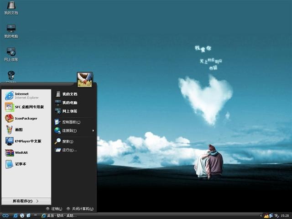Launch 画图 (Paint) from the Start menu
The height and width of the screenshot is (219, 292).
[18, 130]
